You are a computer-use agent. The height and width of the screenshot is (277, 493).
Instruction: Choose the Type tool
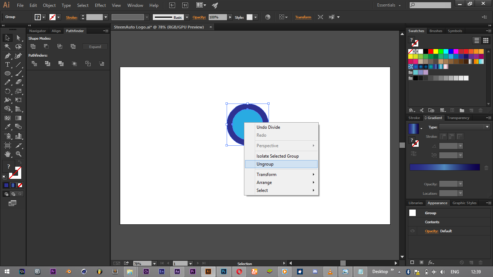click(x=7, y=65)
